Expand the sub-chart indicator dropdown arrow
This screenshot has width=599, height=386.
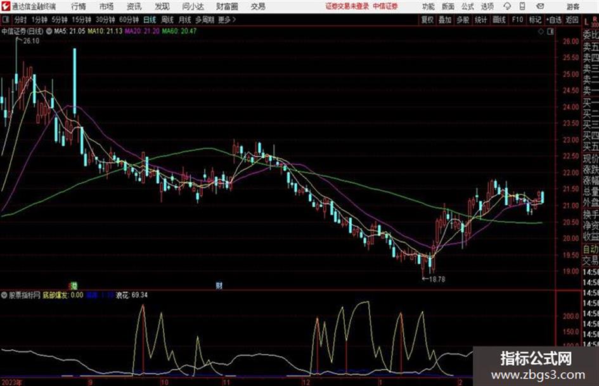pyautogui.click(x=4, y=295)
